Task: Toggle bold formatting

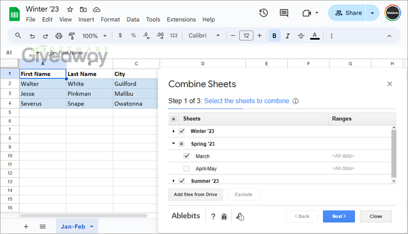Action: click(274, 36)
